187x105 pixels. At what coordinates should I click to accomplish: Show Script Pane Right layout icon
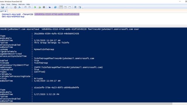[x=65, y=7]
